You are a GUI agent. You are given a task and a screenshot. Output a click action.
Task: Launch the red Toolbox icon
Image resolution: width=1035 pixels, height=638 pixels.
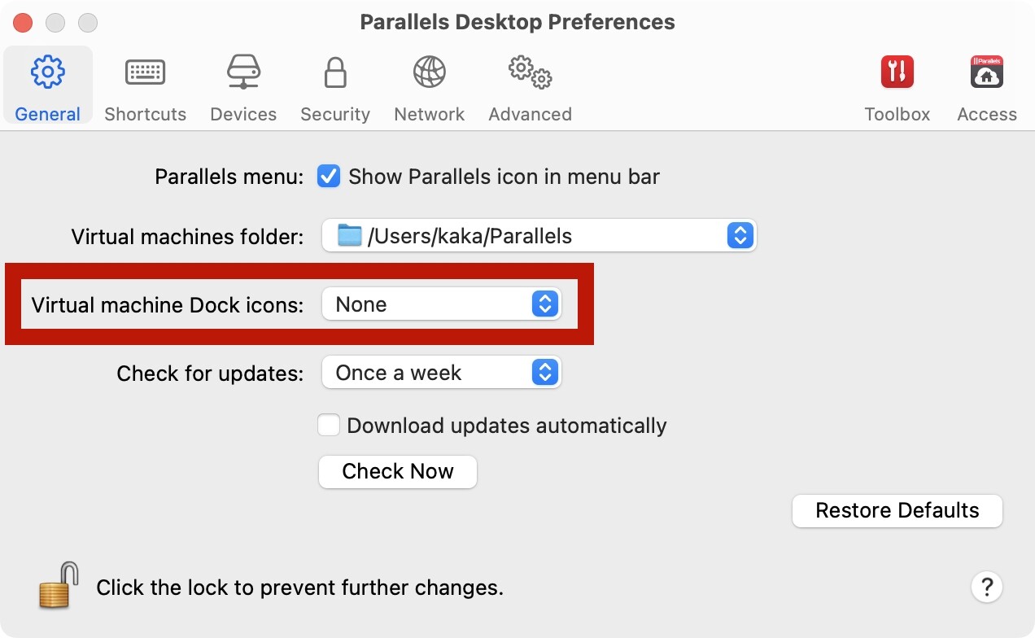(x=897, y=73)
